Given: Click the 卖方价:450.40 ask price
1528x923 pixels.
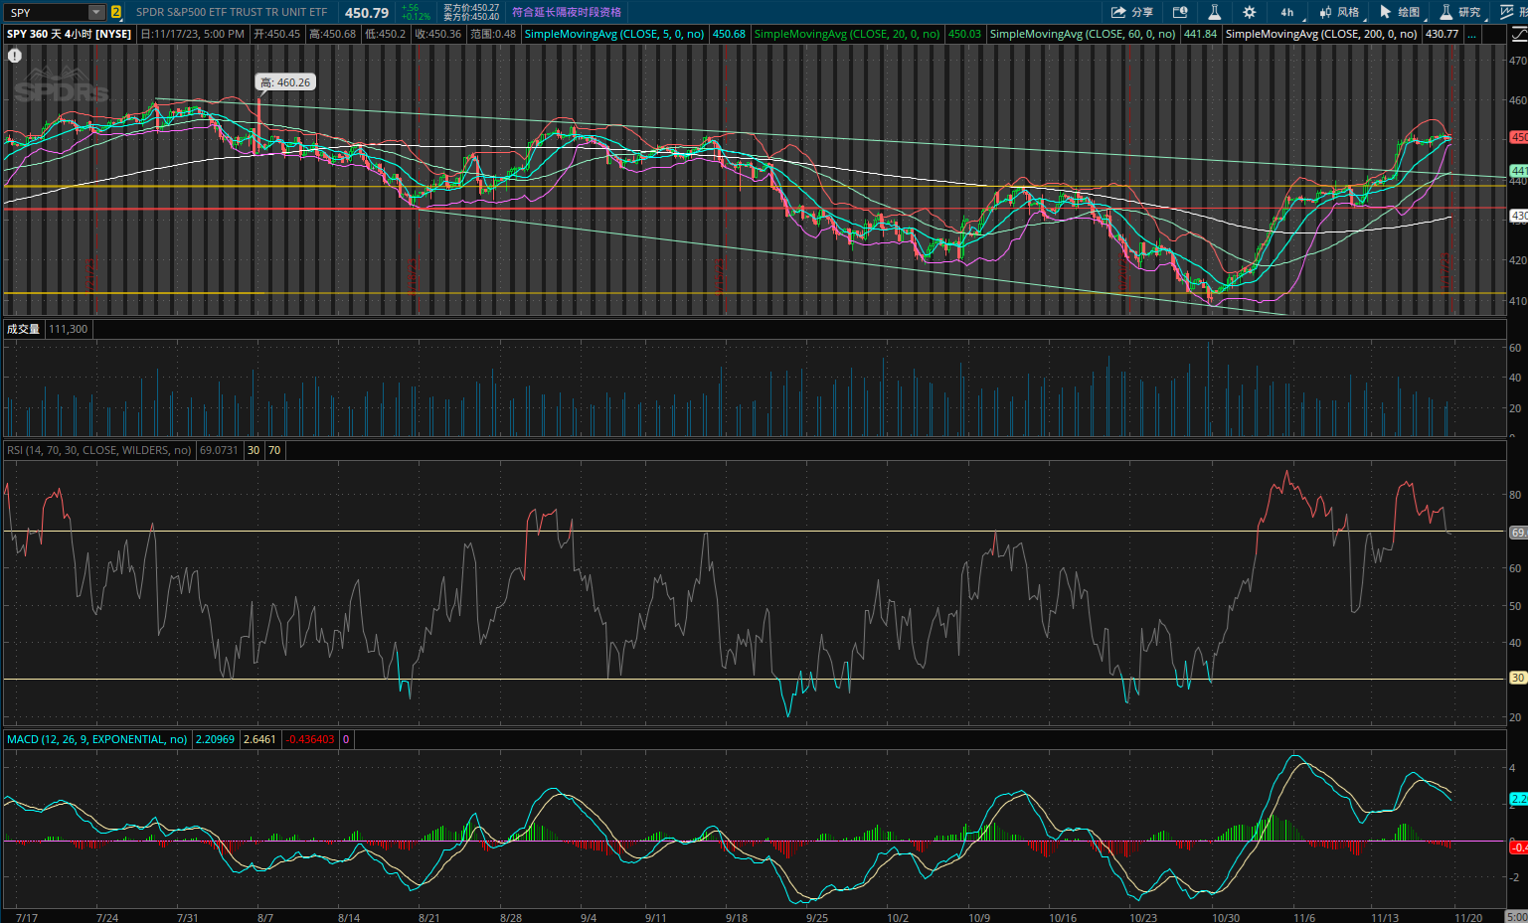Looking at the screenshot, I should pos(471,17).
